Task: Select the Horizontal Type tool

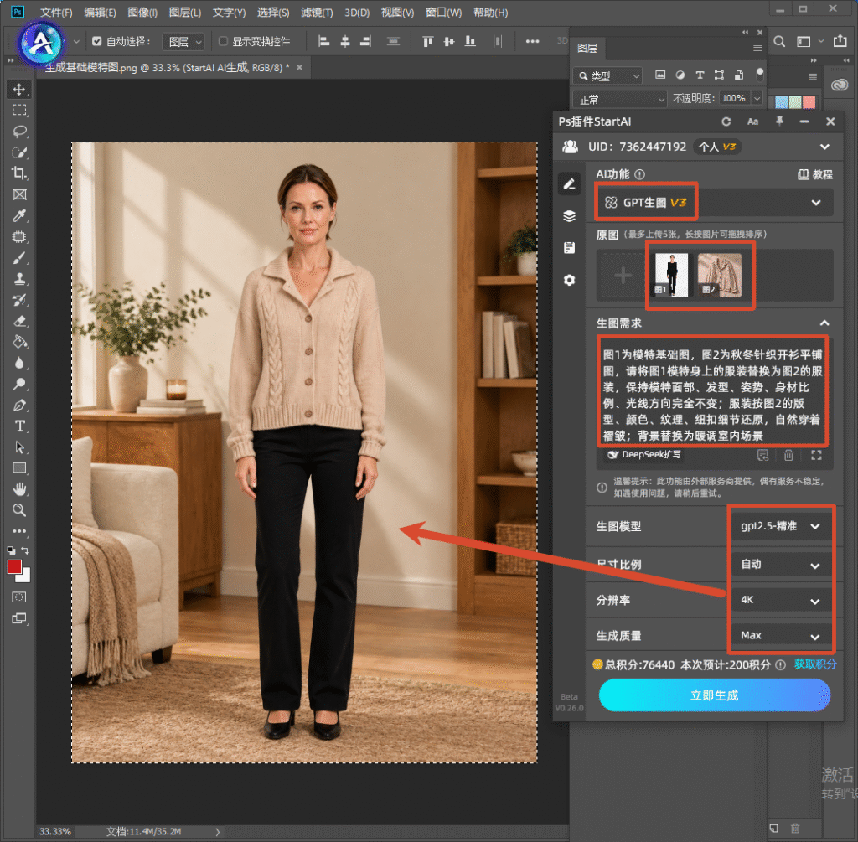Action: 19,426
